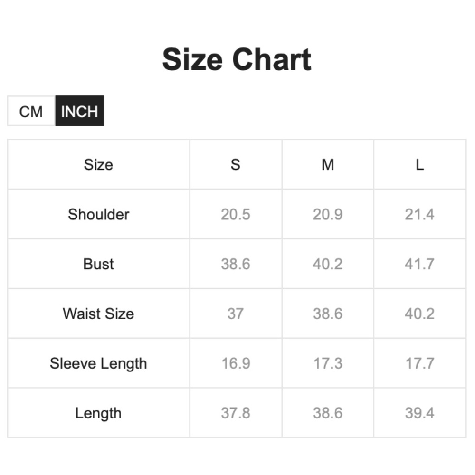The width and height of the screenshot is (475, 475).
Task: Click the Length value 39.4 for size L
Action: click(x=419, y=413)
